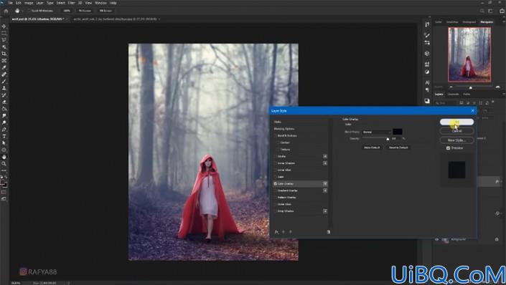Click the Opacity percentage input field

point(395,138)
